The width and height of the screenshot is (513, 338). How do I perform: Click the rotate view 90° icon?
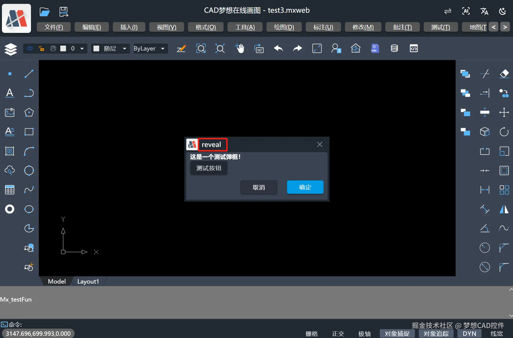pyautogui.click(x=259, y=48)
